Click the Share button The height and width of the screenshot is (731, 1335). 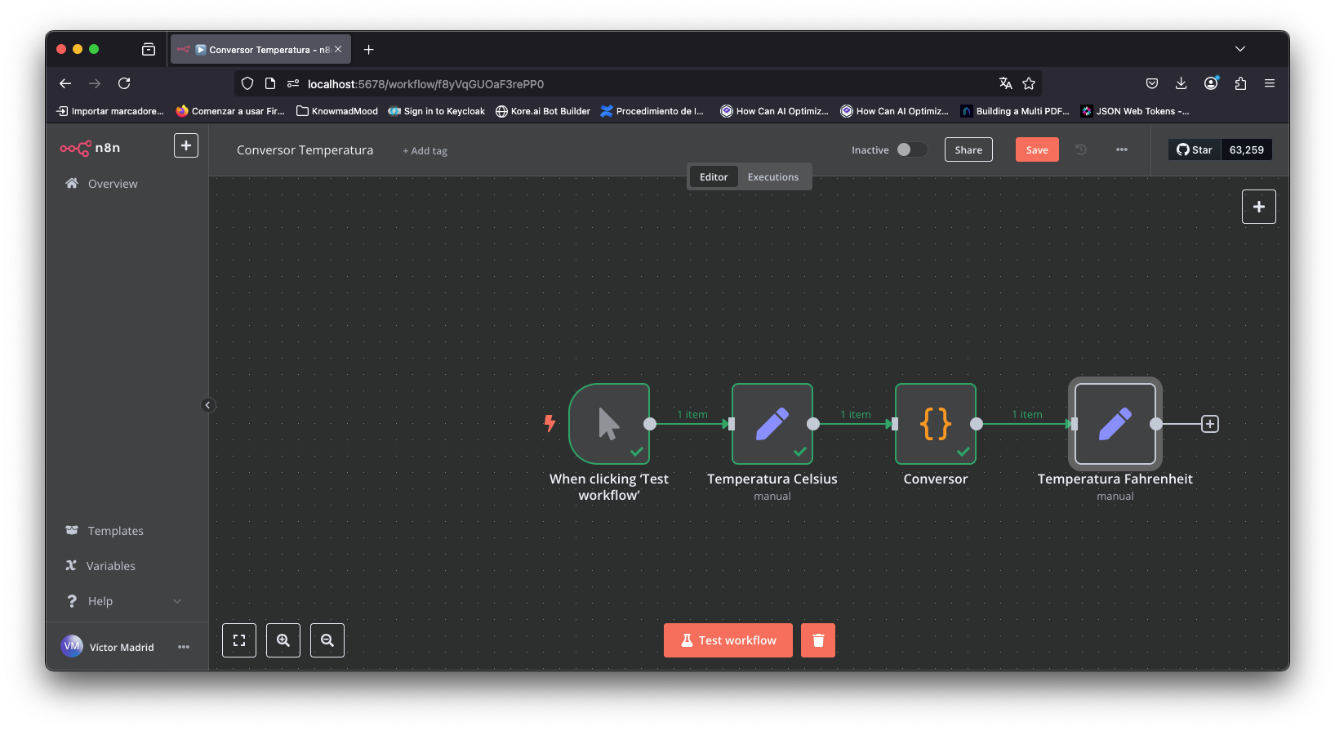pyautogui.click(x=968, y=149)
